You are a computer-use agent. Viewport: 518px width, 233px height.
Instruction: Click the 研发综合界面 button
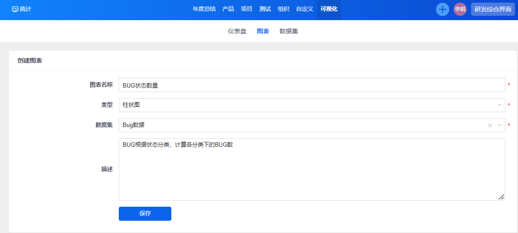point(493,9)
